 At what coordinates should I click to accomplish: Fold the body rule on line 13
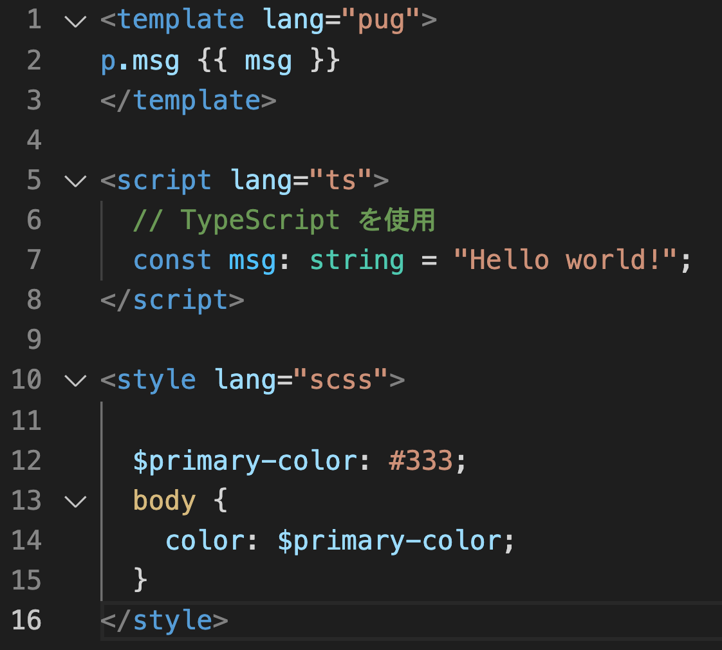(75, 500)
